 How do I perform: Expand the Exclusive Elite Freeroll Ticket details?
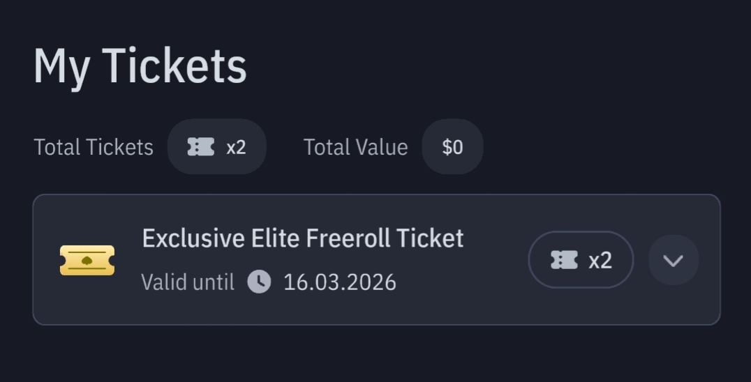[x=674, y=260]
